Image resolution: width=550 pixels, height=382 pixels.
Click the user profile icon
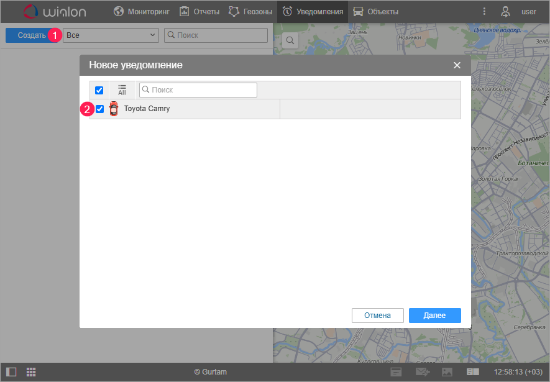[505, 12]
